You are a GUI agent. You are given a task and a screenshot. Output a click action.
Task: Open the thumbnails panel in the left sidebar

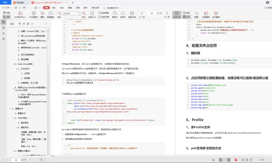[x=3, y=28]
